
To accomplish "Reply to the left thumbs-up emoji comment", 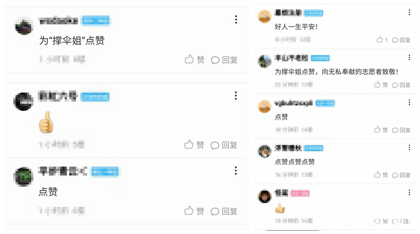I will point(224,145).
